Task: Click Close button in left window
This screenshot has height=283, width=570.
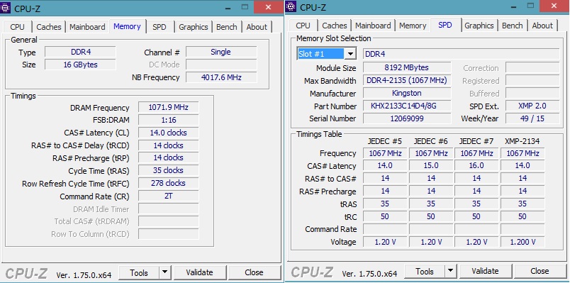Action: coord(254,272)
